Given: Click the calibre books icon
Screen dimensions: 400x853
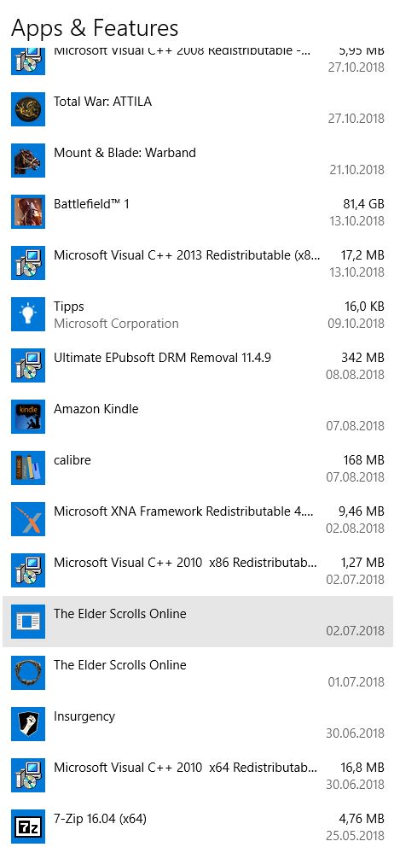Looking at the screenshot, I should click(27, 468).
